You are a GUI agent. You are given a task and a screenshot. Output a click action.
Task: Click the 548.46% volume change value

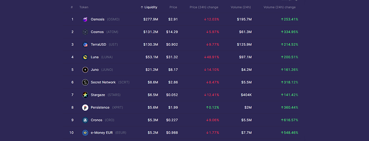[x=289, y=133]
